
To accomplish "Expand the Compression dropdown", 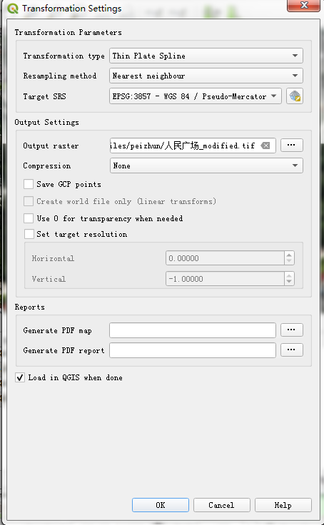I will pos(206,165).
